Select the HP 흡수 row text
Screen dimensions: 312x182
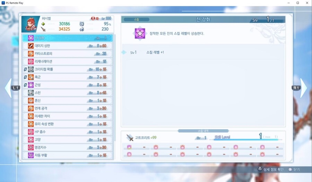(40, 132)
